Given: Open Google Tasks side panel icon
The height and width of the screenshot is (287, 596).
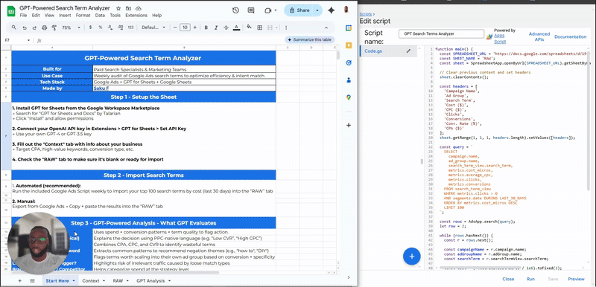Looking at the screenshot, I should pyautogui.click(x=349, y=62).
